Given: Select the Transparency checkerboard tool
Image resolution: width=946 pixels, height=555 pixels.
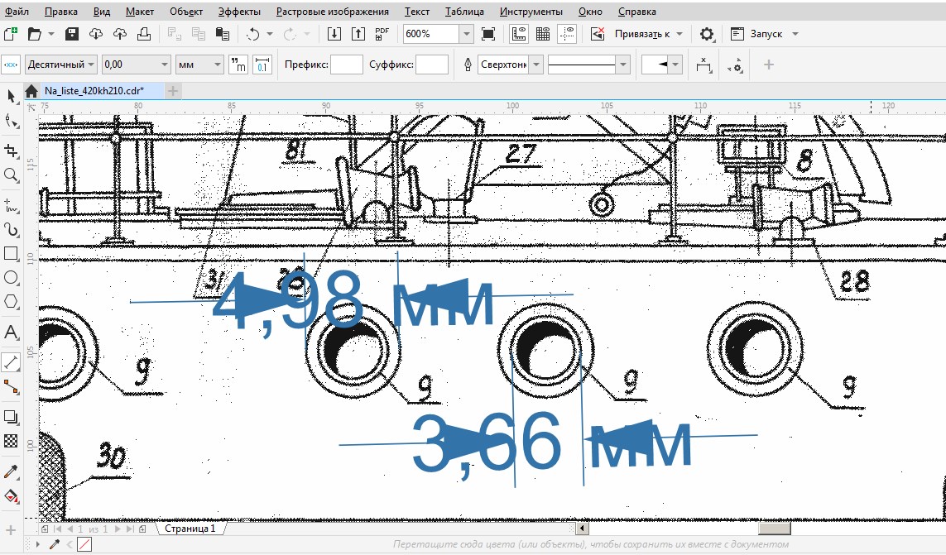Looking at the screenshot, I should [11, 441].
